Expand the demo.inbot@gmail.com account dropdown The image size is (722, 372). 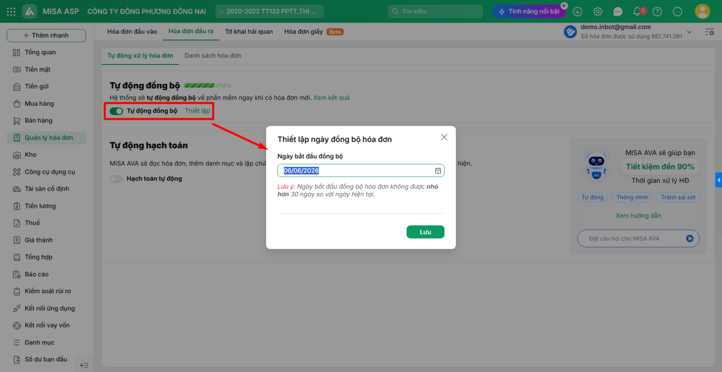690,32
